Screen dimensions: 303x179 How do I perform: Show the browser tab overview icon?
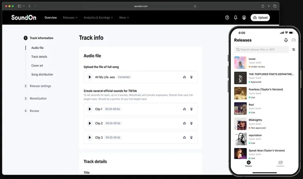tap(275, 6)
